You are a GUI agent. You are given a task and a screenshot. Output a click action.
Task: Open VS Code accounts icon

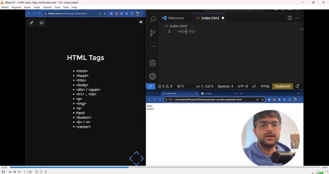pyautogui.click(x=152, y=63)
